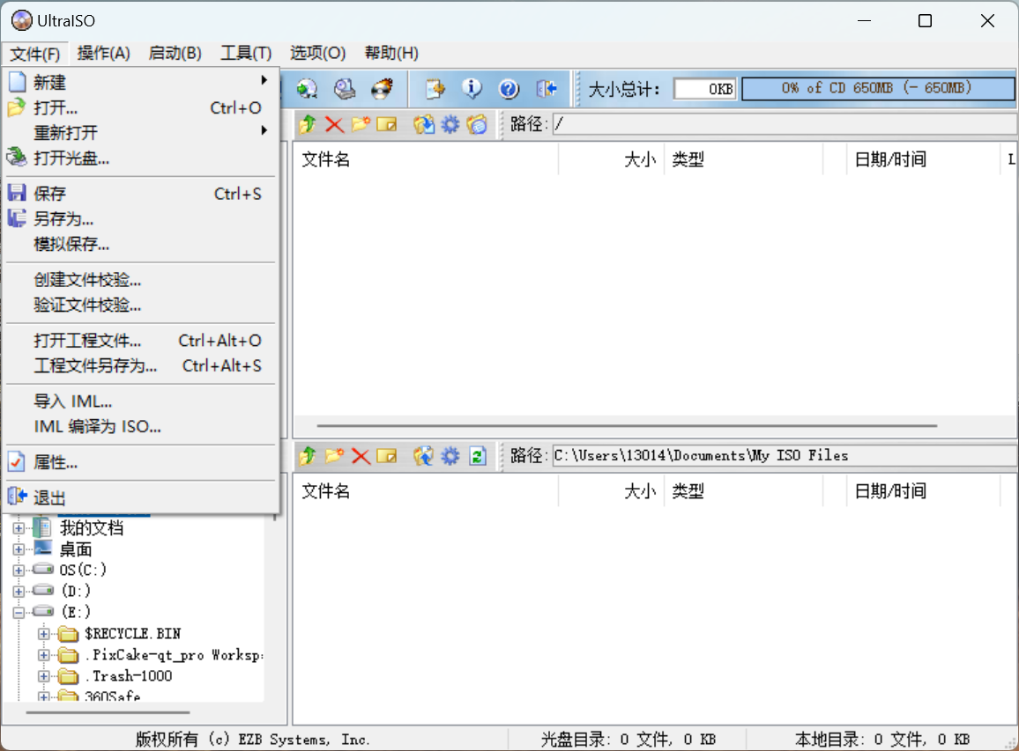Go up a folder in local pane
1019x751 pixels.
click(308, 456)
